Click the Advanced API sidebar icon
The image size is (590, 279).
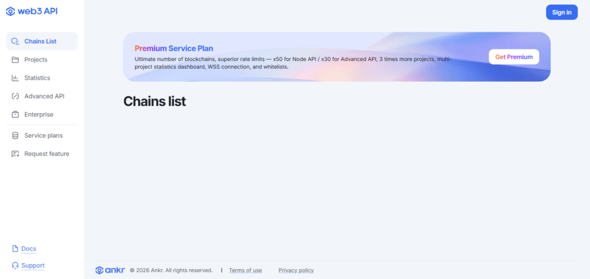pyautogui.click(x=16, y=97)
